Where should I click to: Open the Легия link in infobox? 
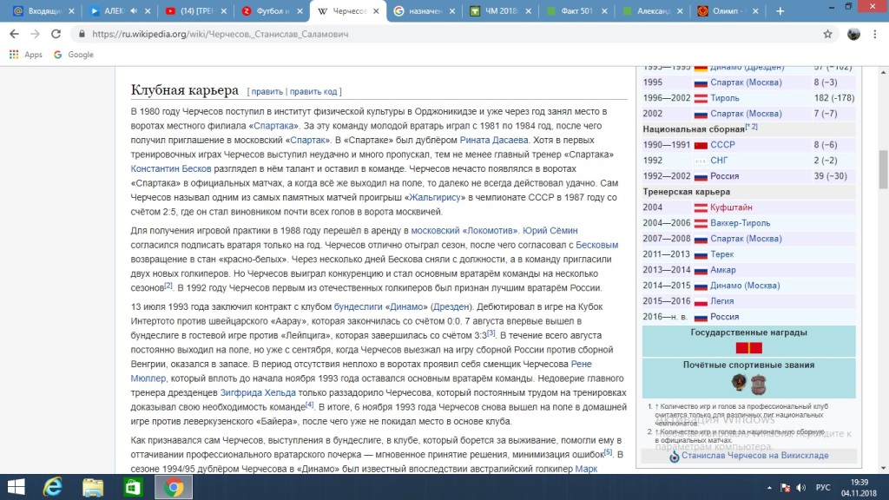click(721, 301)
